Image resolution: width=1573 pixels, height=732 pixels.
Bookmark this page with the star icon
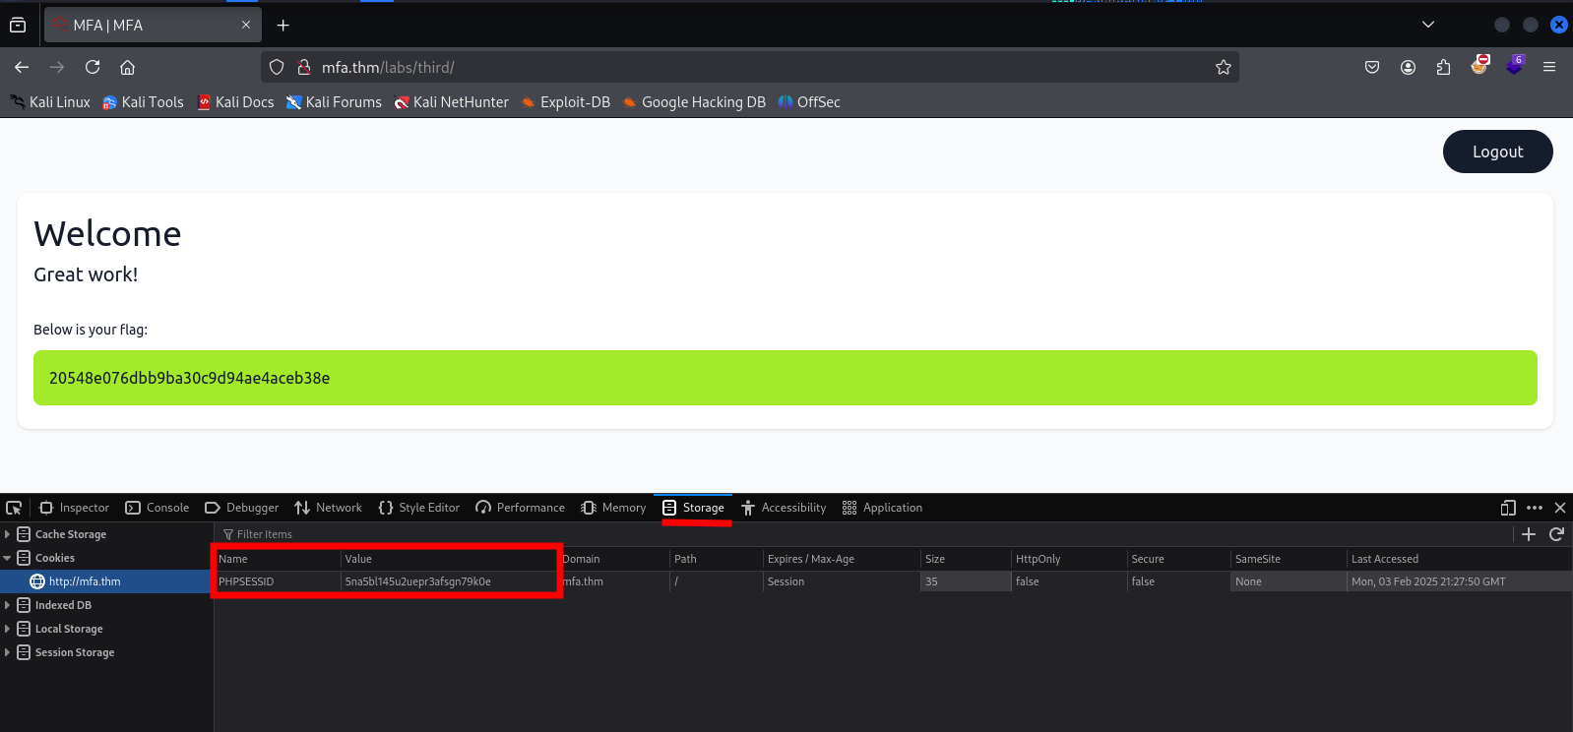coord(1224,67)
